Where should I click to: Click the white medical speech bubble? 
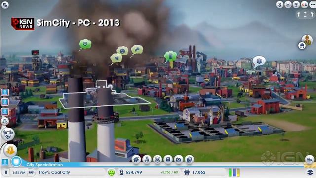[259, 62]
